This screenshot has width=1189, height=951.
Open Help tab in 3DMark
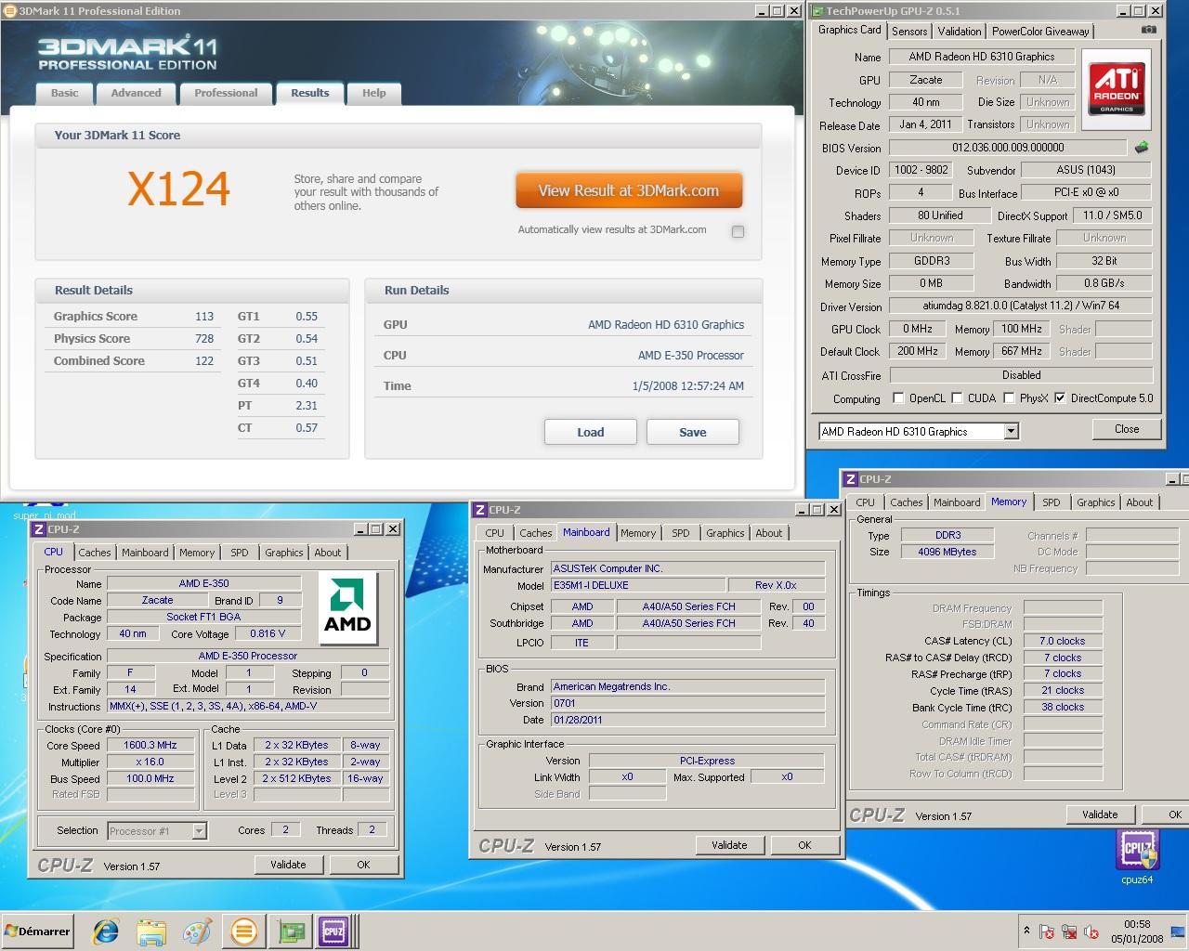tap(374, 93)
